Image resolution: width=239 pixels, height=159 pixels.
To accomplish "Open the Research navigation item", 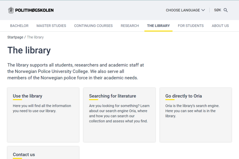I will click(x=130, y=26).
